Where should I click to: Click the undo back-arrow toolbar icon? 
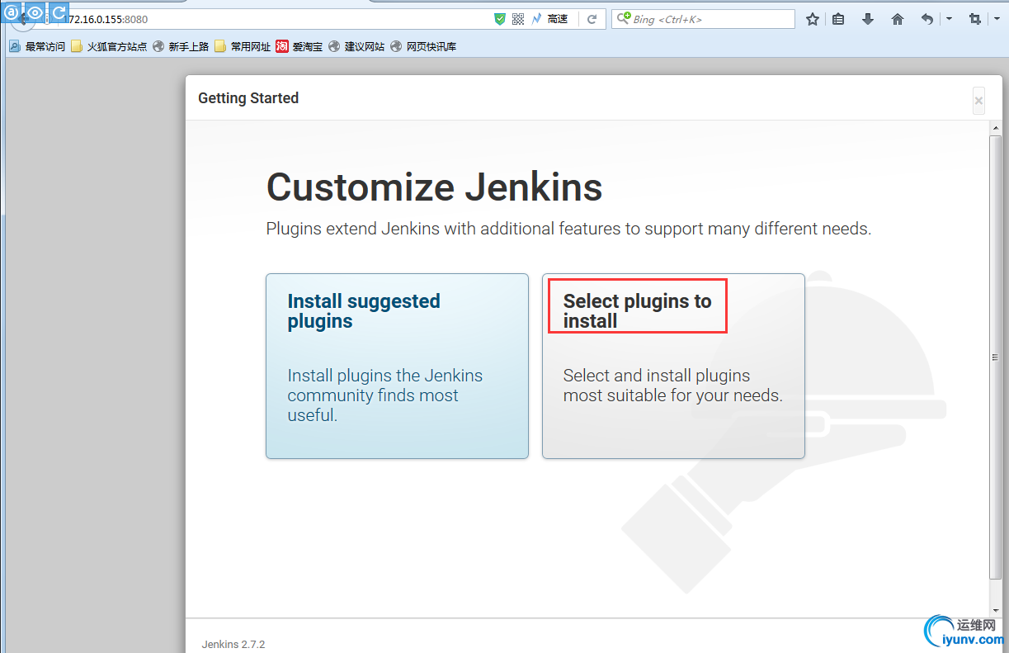pyautogui.click(x=927, y=19)
